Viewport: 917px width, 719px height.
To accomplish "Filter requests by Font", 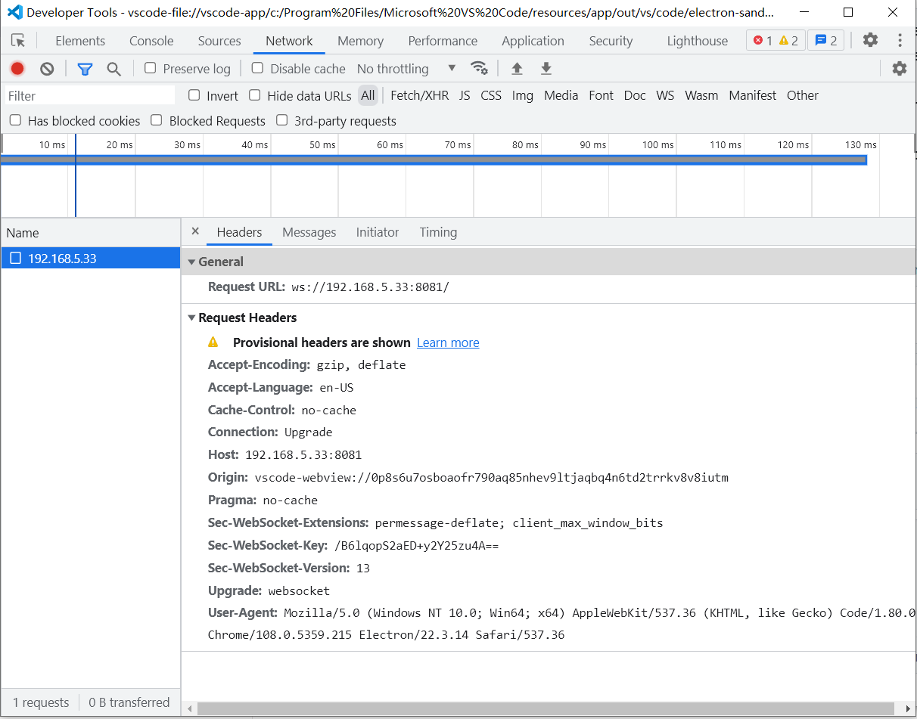I will 601,95.
